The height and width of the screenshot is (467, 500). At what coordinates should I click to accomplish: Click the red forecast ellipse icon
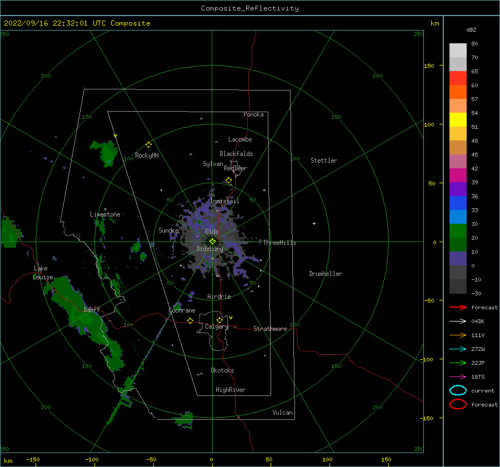(458, 404)
